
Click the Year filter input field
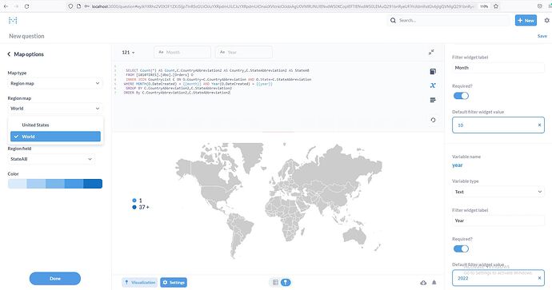244,52
